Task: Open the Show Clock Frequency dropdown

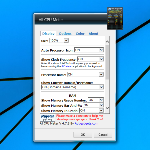Action: [90, 59]
